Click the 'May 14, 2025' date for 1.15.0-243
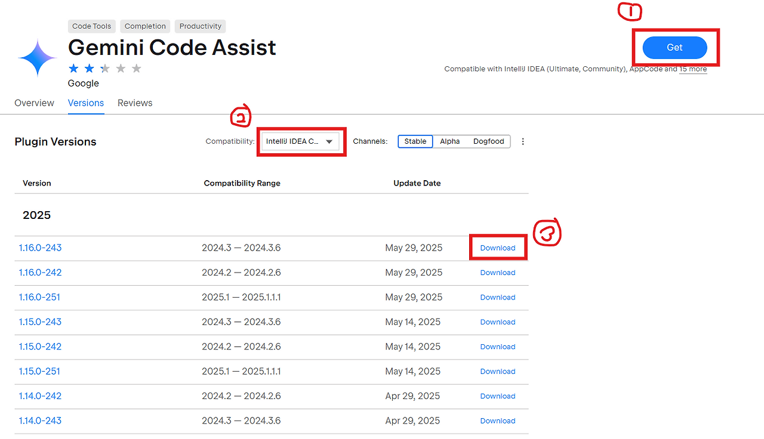 coord(413,322)
